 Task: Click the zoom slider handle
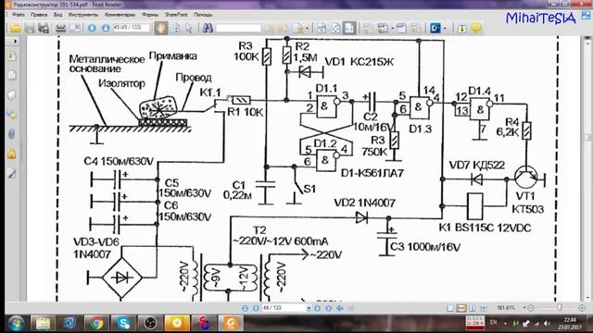pyautogui.click(x=560, y=308)
